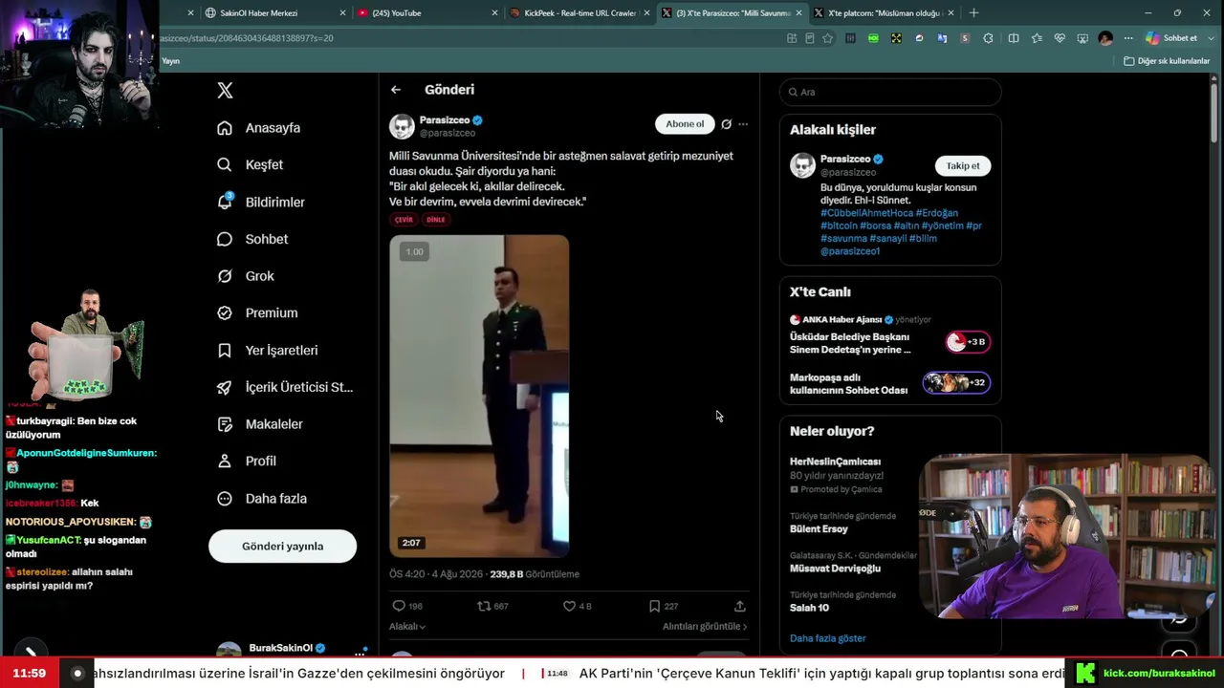The image size is (1224, 688).
Task: Click the browser profile avatar
Action: 1105,38
